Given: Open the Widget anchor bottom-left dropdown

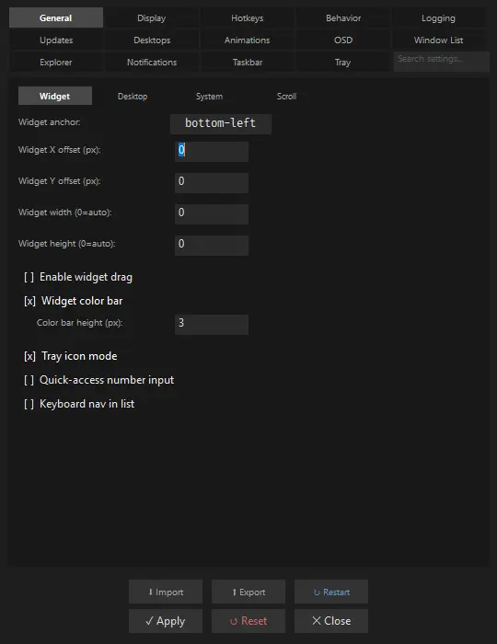Looking at the screenshot, I should [x=221, y=123].
